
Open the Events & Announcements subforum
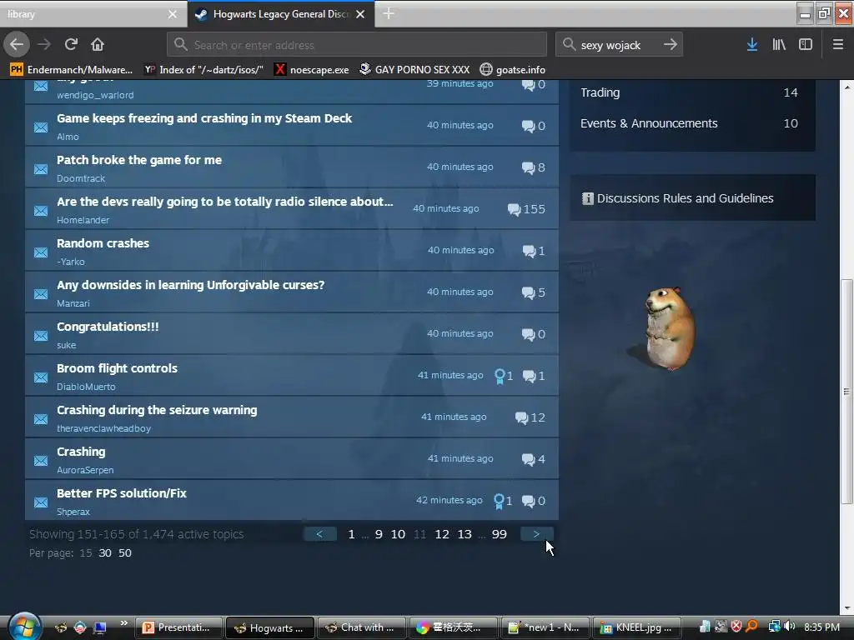(649, 123)
